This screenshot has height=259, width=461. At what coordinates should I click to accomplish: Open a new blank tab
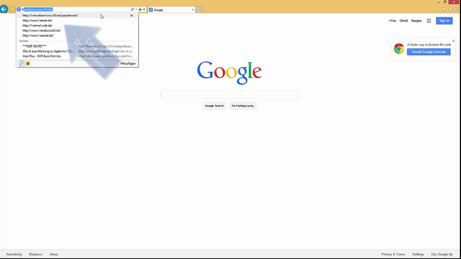tap(199, 10)
